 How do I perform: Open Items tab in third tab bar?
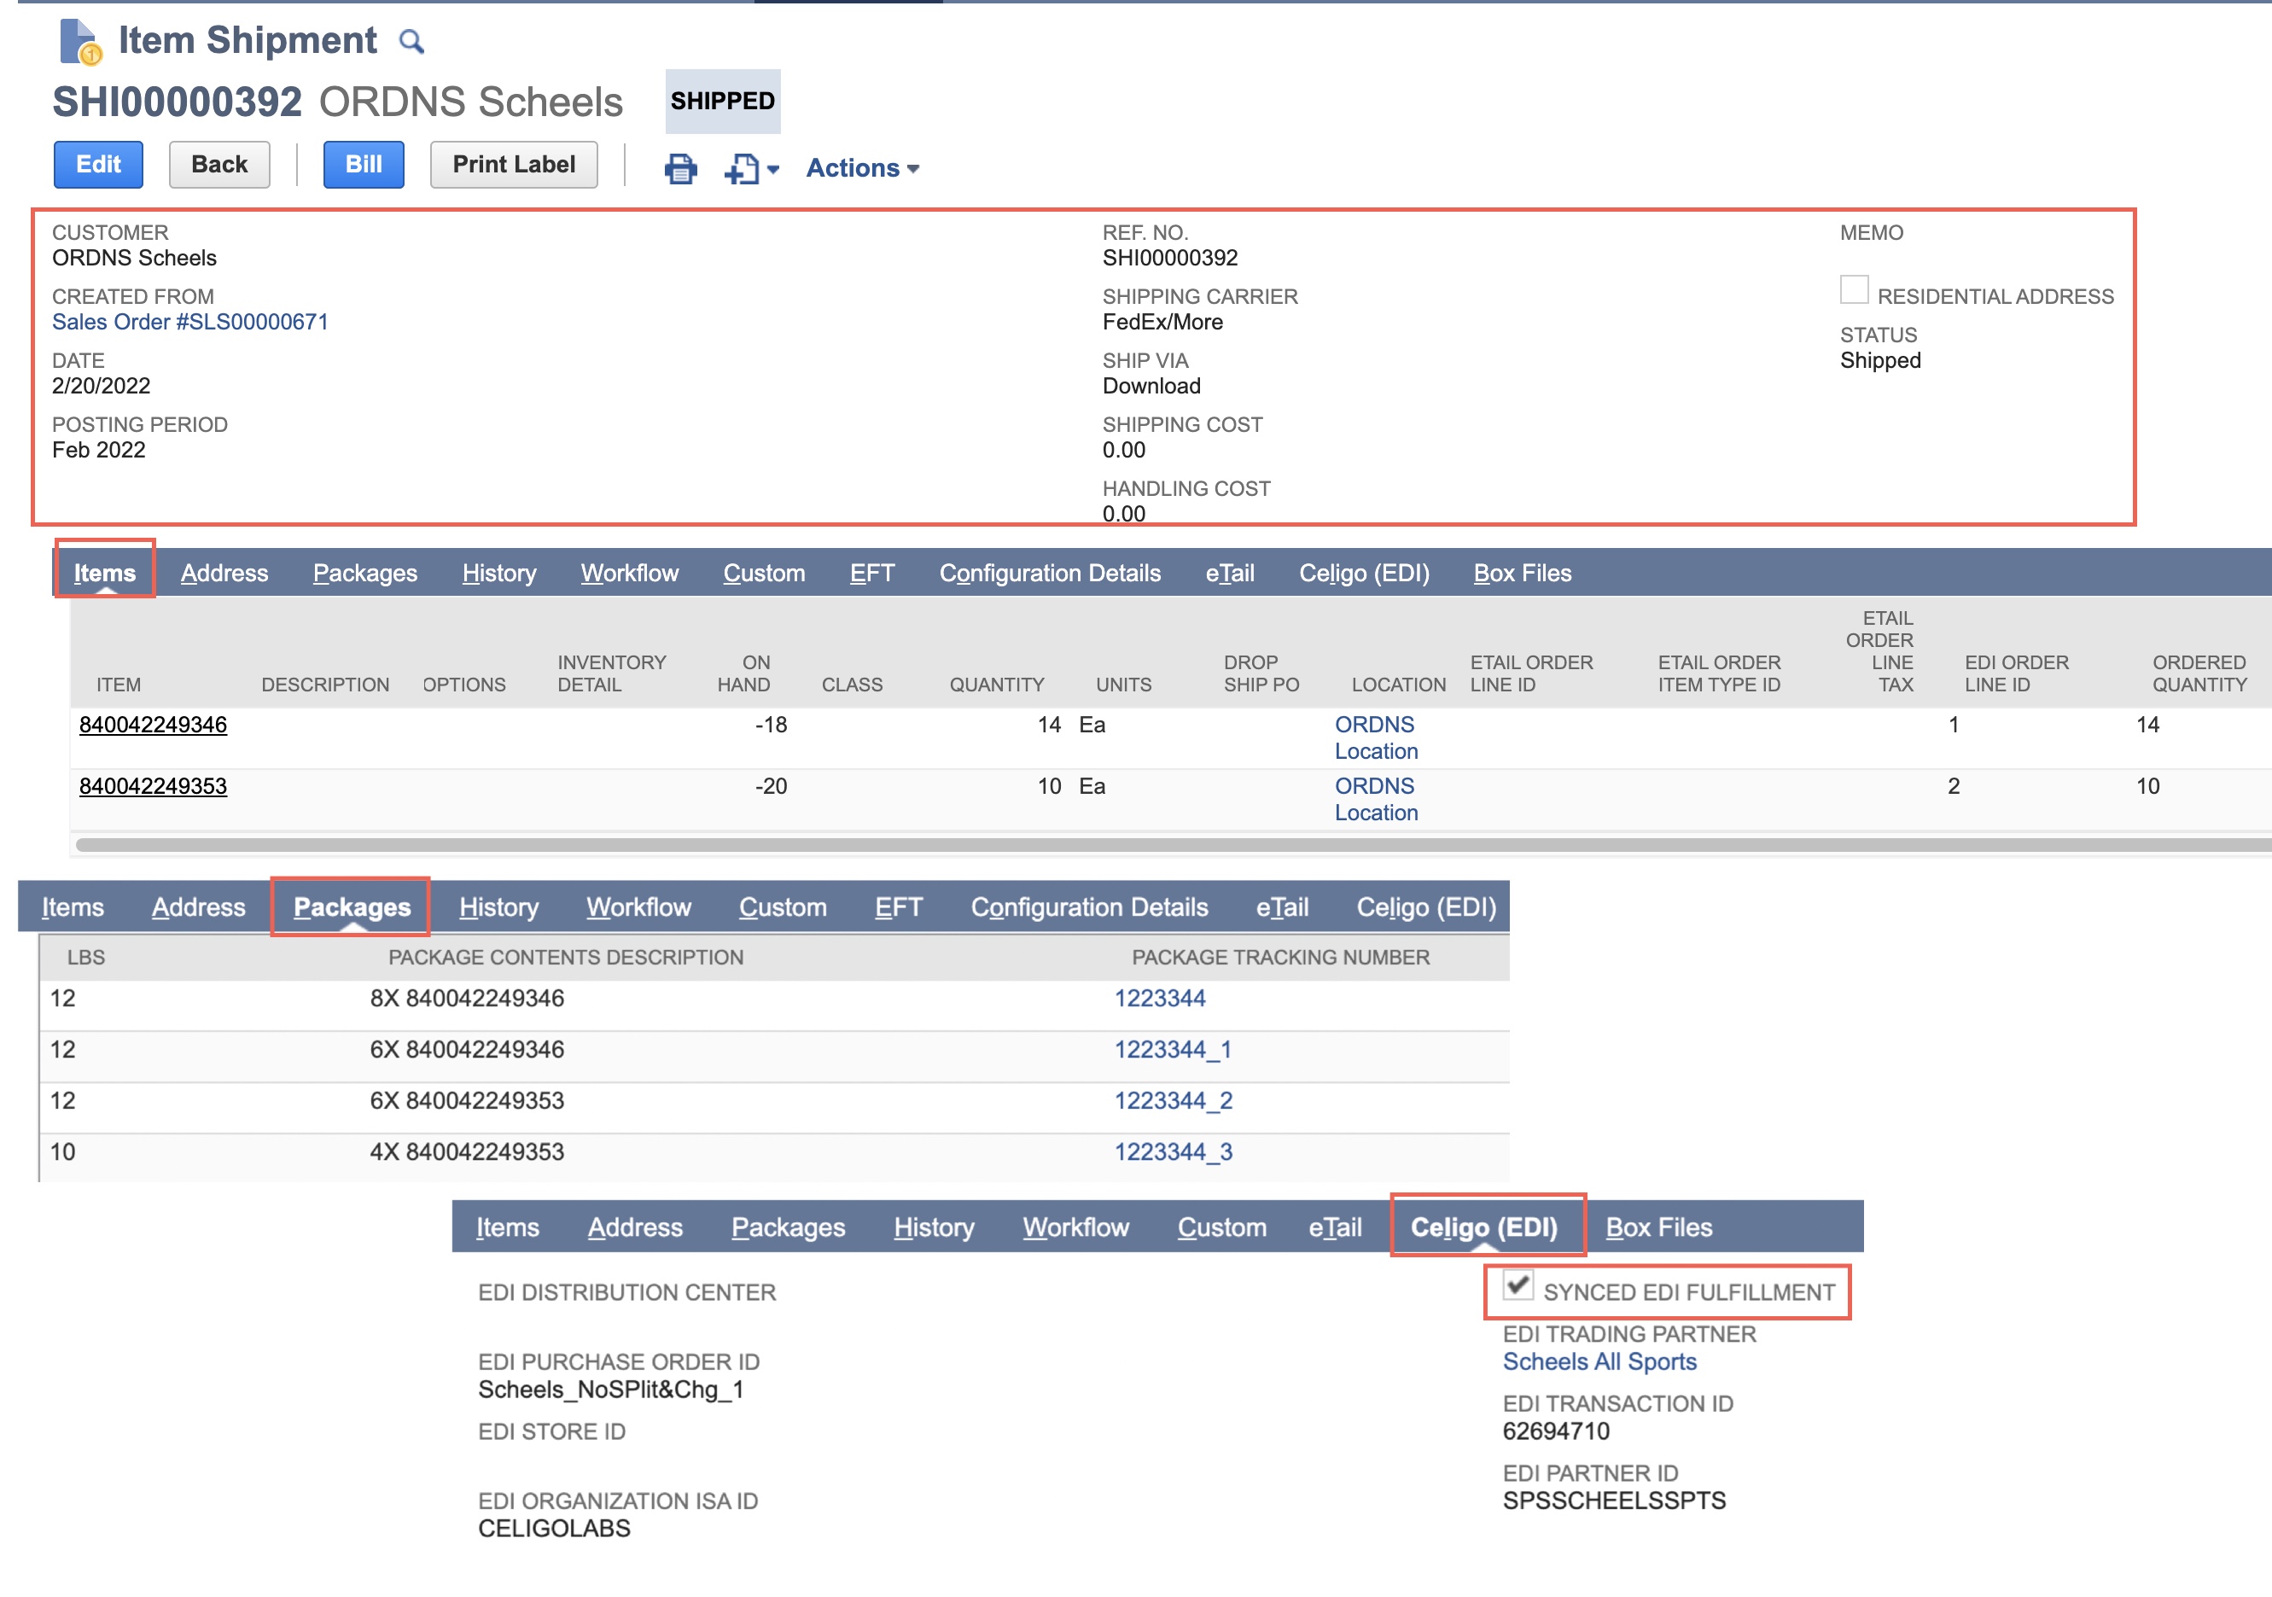click(x=508, y=1227)
